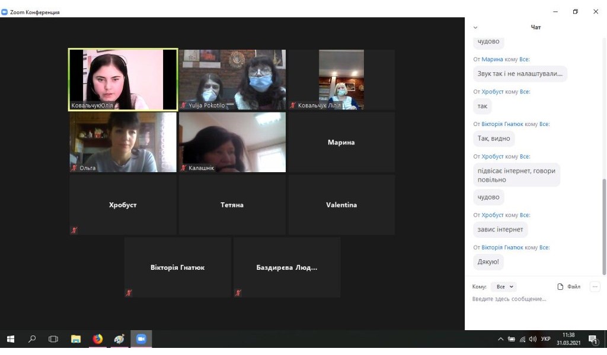
Task: Click muted mic icon on Вікторія Гнатюк tile
Action: point(129,293)
